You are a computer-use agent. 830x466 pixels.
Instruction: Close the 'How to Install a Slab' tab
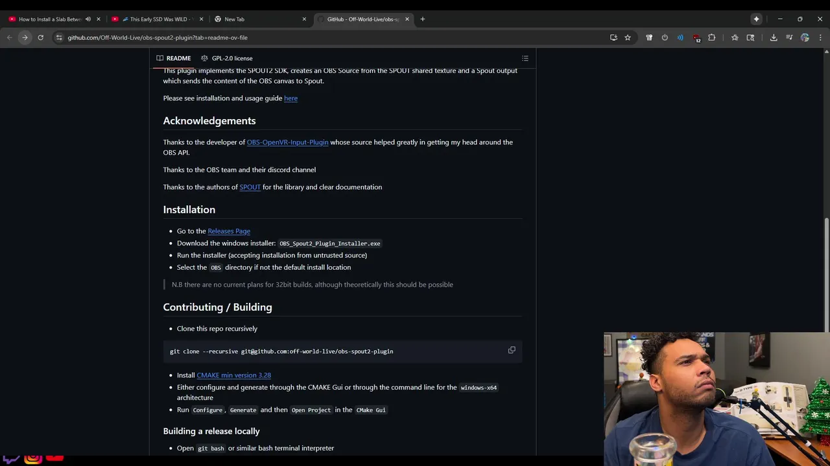click(99, 19)
